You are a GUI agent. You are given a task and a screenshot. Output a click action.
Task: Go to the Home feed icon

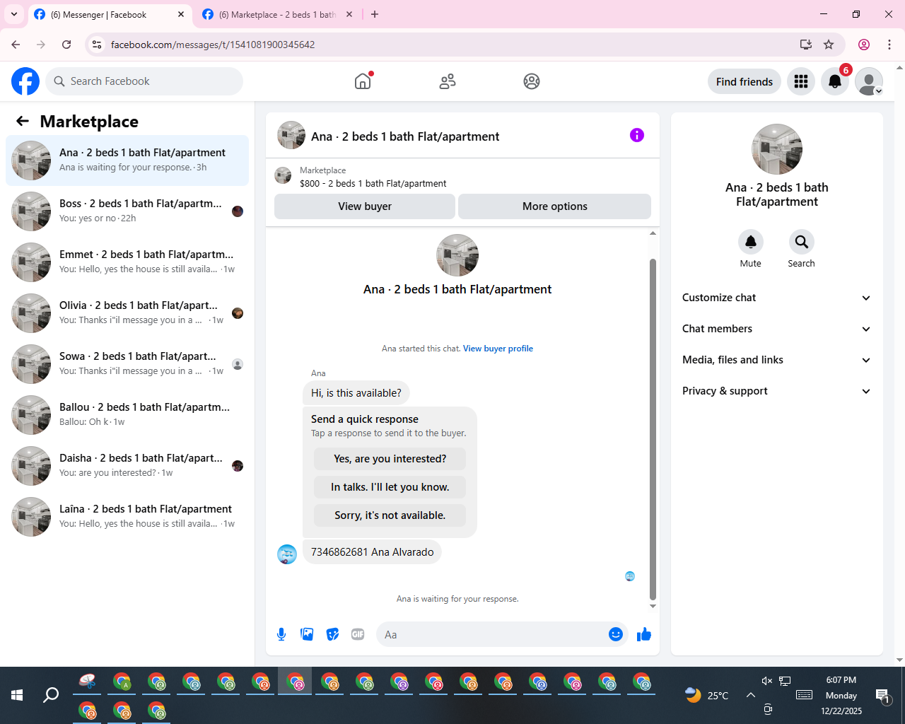click(363, 81)
